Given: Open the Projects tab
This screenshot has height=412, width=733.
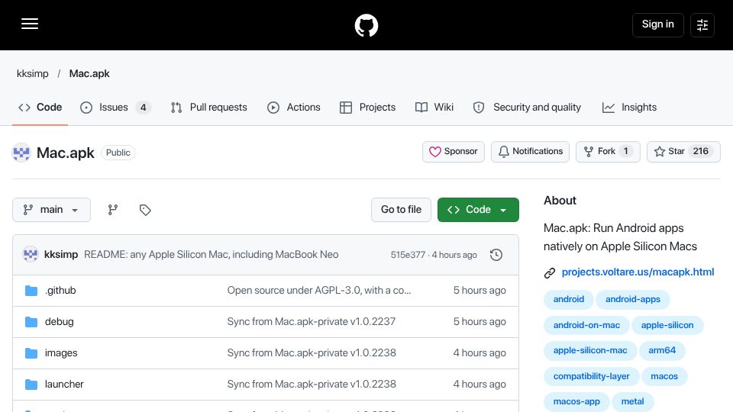Looking at the screenshot, I should point(367,108).
